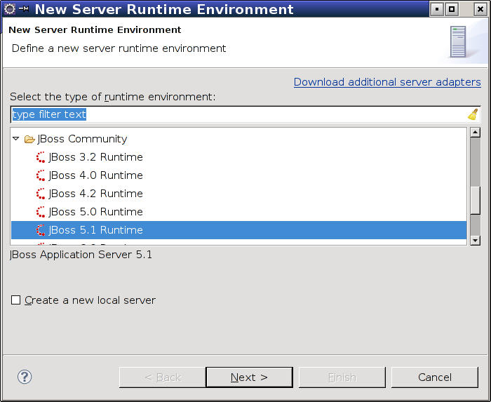Click the runtime list scrollbar up arrow
The image size is (491, 402).
coord(476,133)
